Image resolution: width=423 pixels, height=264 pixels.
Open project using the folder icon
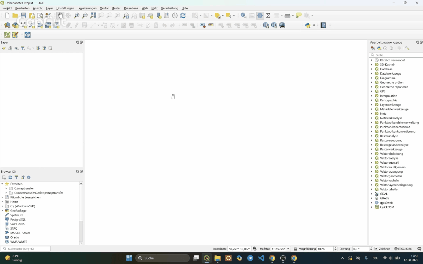tap(15, 16)
